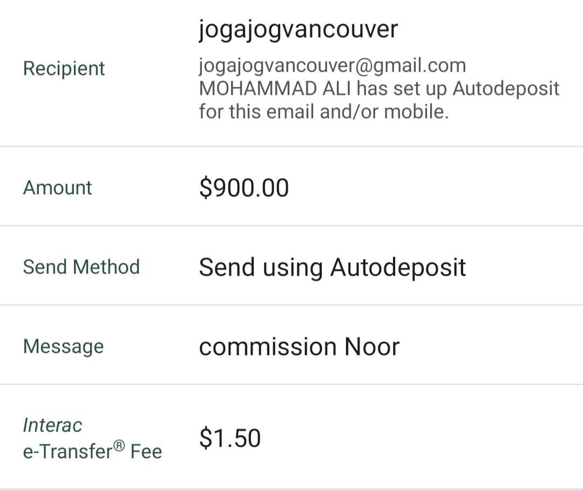Tap the Send Method row

pos(291,266)
